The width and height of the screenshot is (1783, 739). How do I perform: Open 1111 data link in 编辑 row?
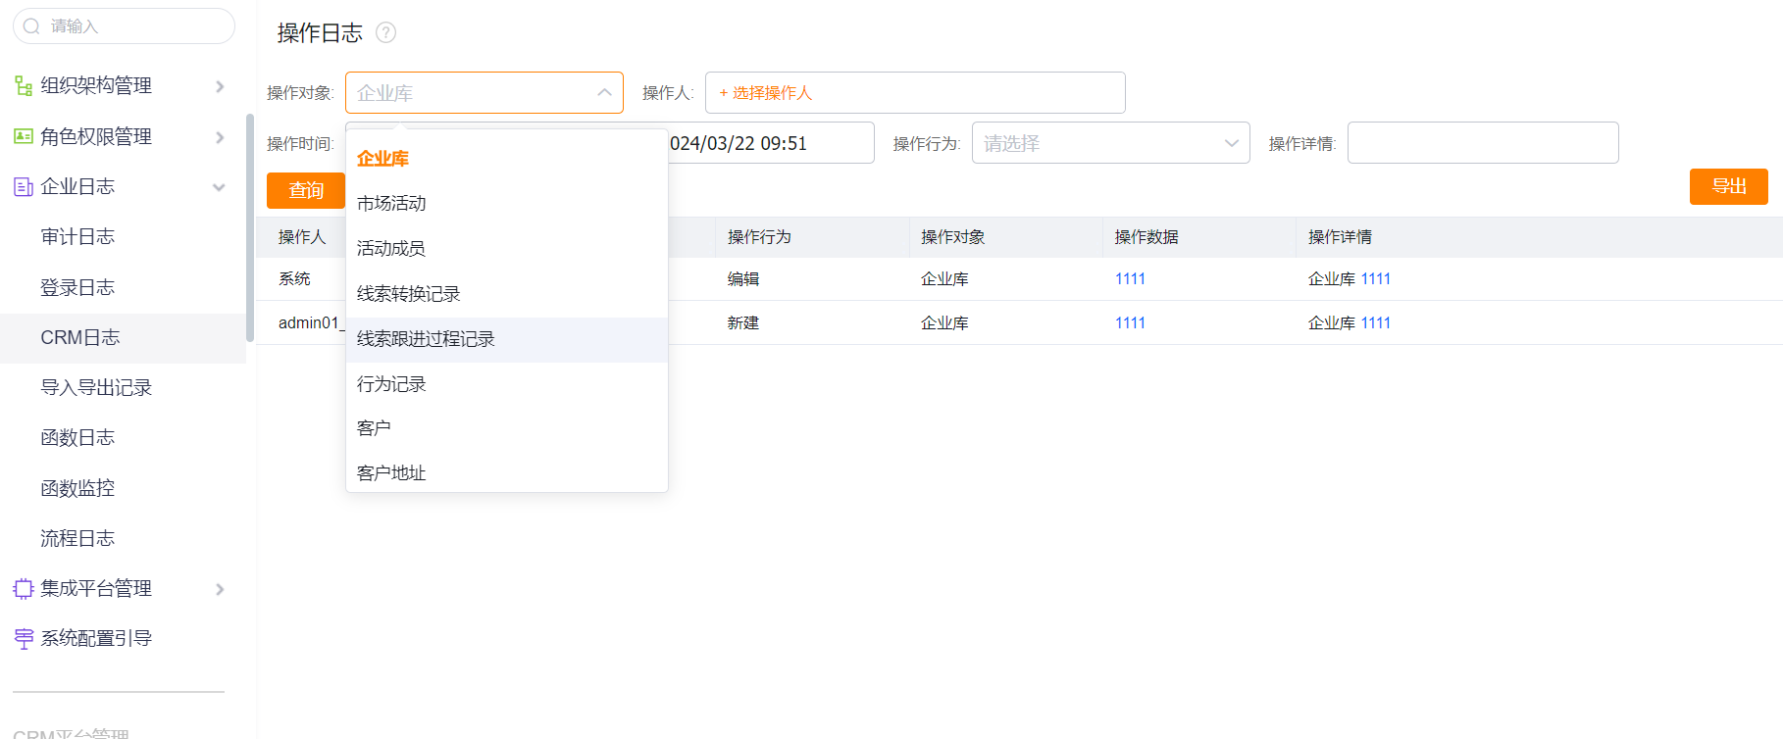tap(1130, 279)
